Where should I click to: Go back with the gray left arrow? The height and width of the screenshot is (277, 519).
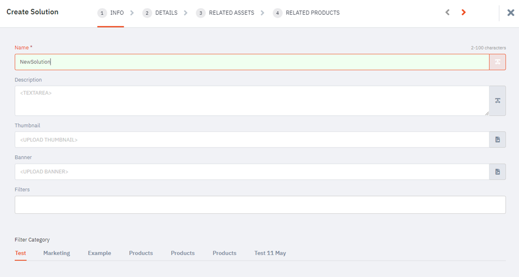click(448, 13)
